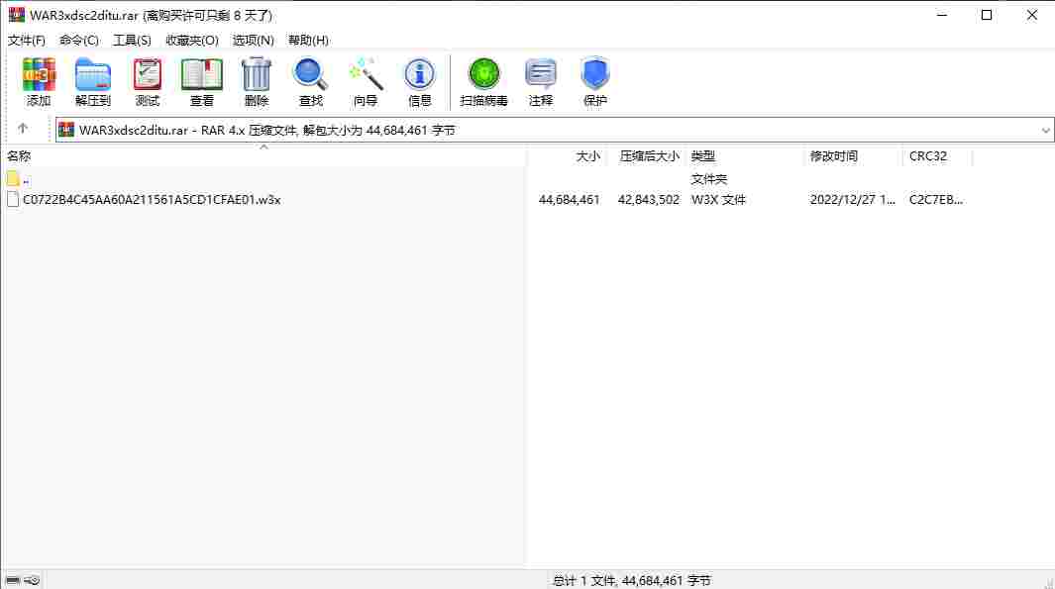Open the Comment (注释) icon

(x=540, y=81)
